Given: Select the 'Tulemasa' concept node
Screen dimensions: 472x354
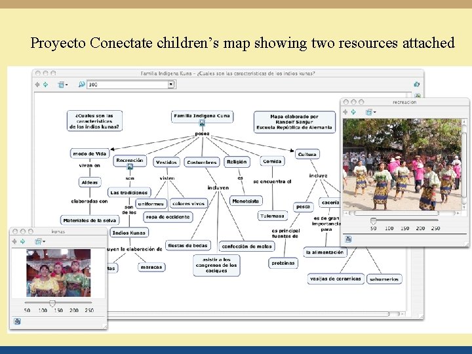Looking at the screenshot, I should click(x=273, y=216).
